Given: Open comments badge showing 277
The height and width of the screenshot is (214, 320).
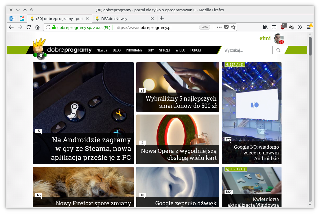Looking at the screenshot, I should tap(228, 140).
